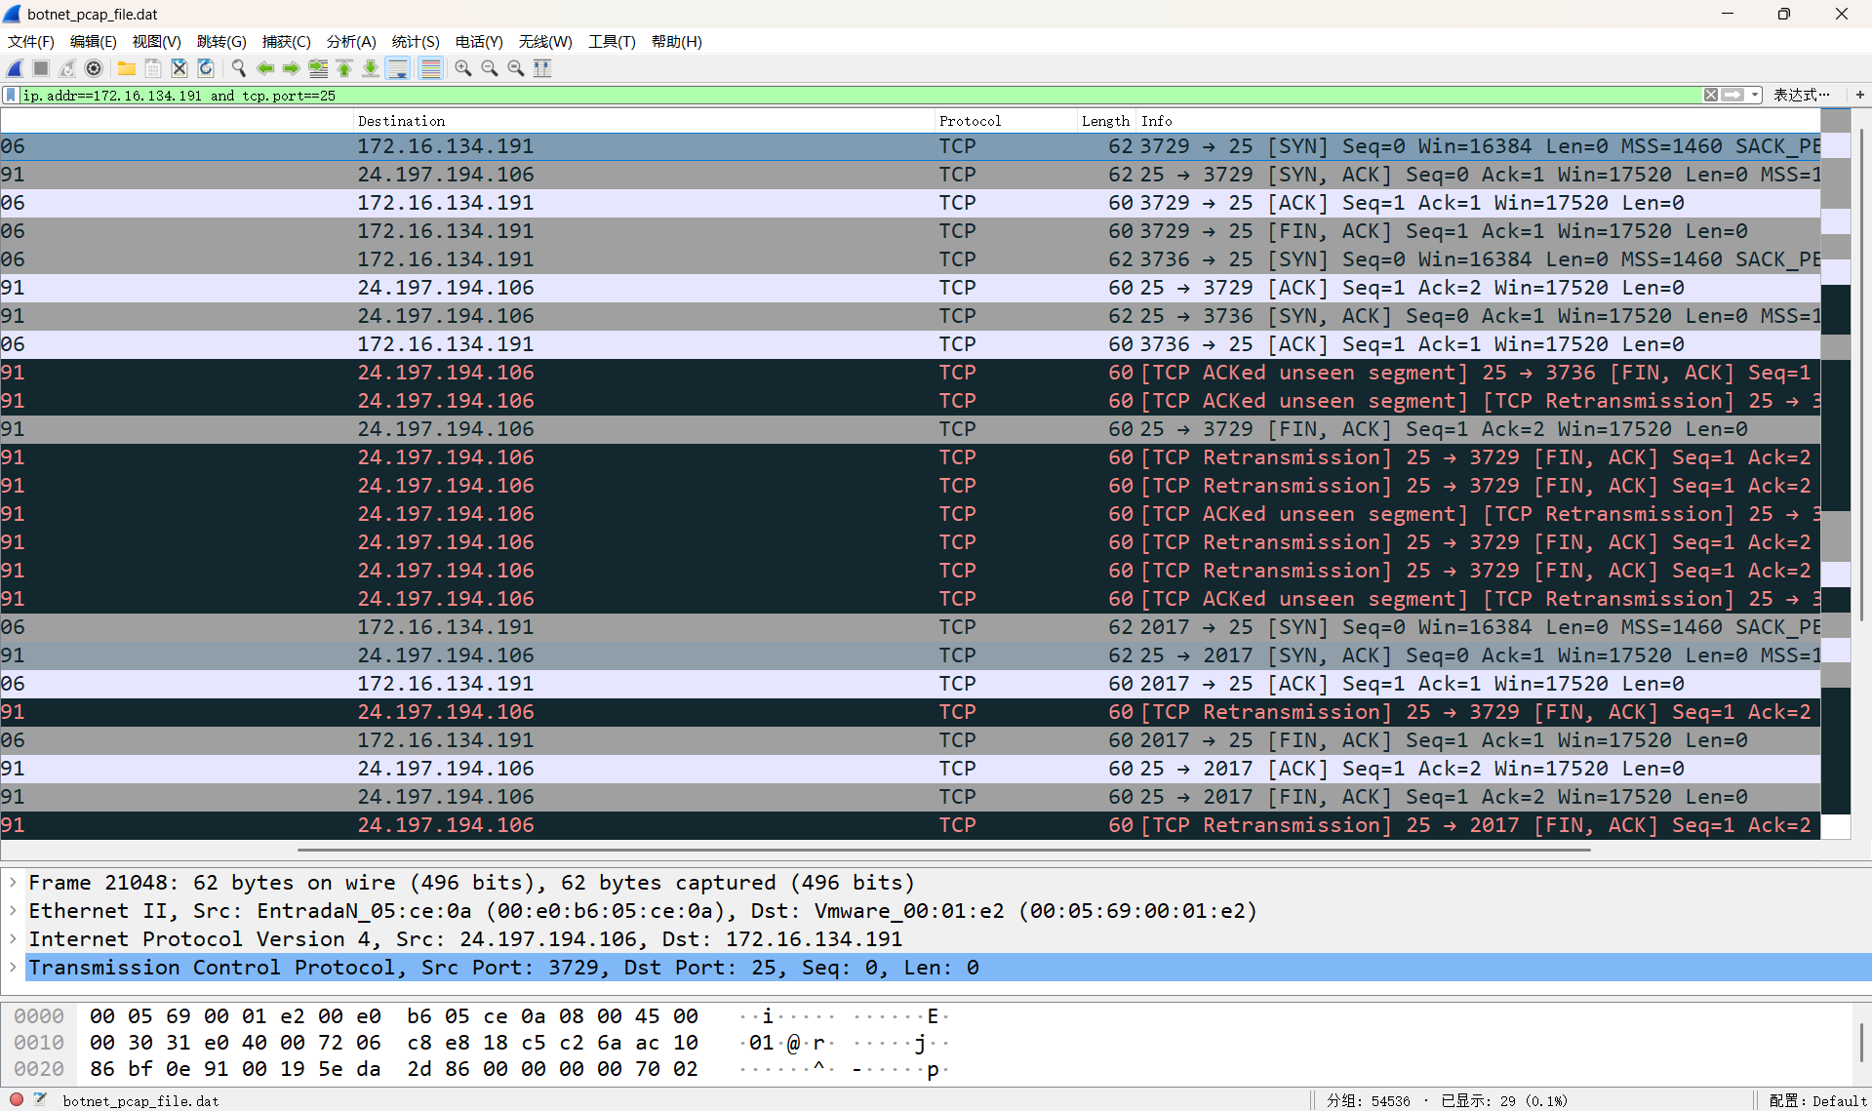The image size is (1872, 1111).
Task: Go to a specified packet
Action: pos(318,68)
